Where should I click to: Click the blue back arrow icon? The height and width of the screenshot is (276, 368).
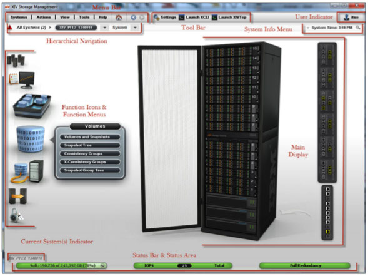point(133,18)
